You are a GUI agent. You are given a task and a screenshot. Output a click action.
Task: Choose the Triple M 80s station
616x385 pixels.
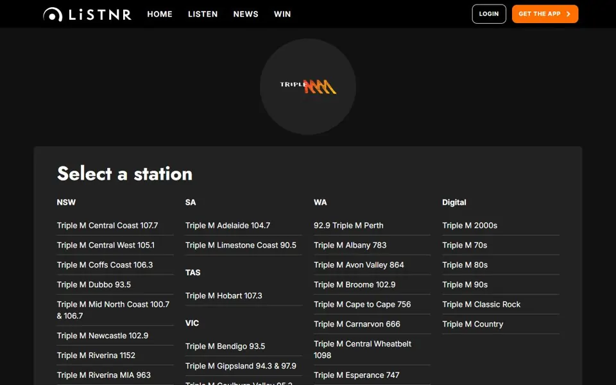(x=465, y=265)
